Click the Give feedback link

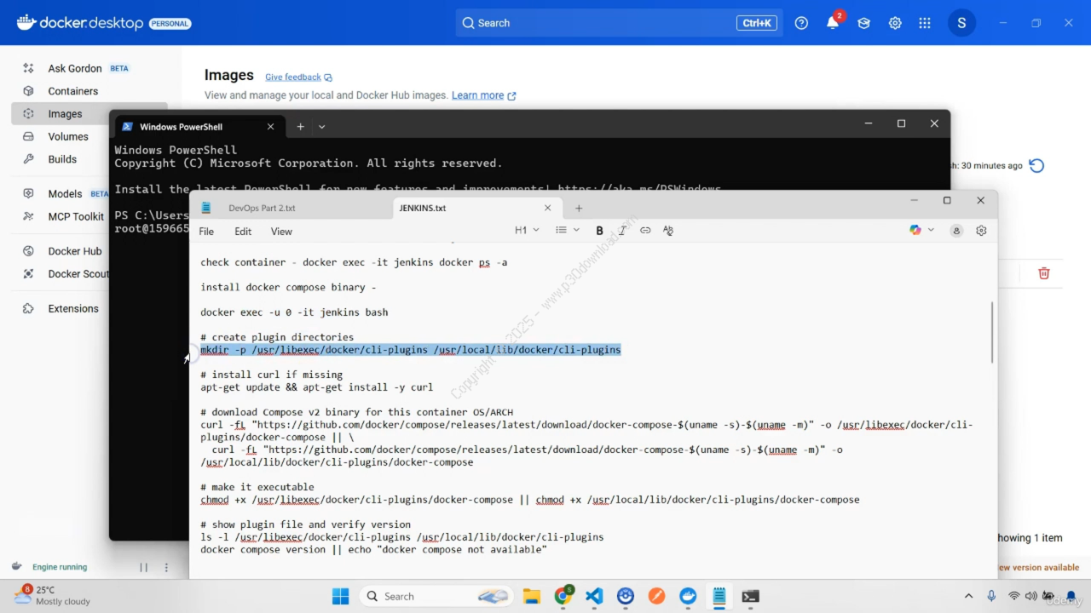click(x=292, y=77)
